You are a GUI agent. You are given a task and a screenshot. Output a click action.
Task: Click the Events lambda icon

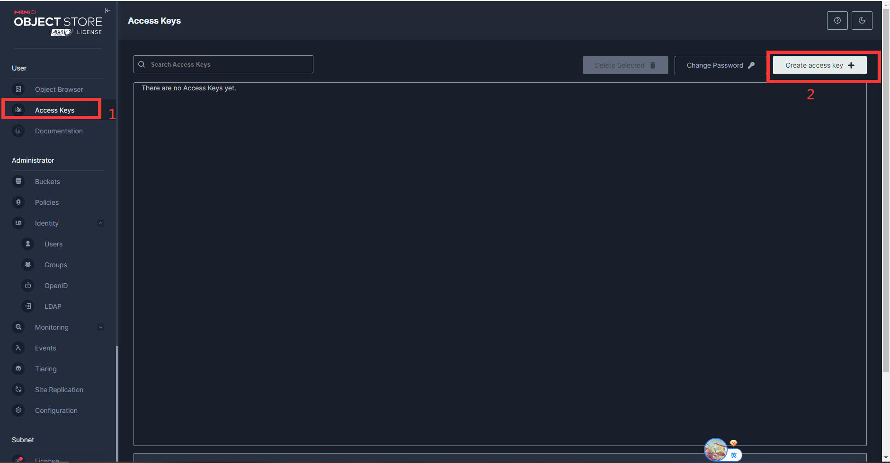(x=18, y=348)
